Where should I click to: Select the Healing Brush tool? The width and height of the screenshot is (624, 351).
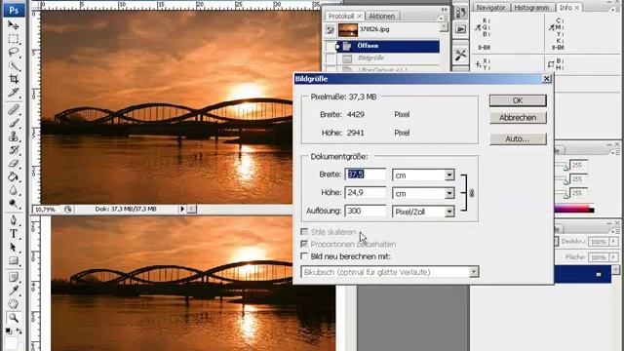click(14, 109)
